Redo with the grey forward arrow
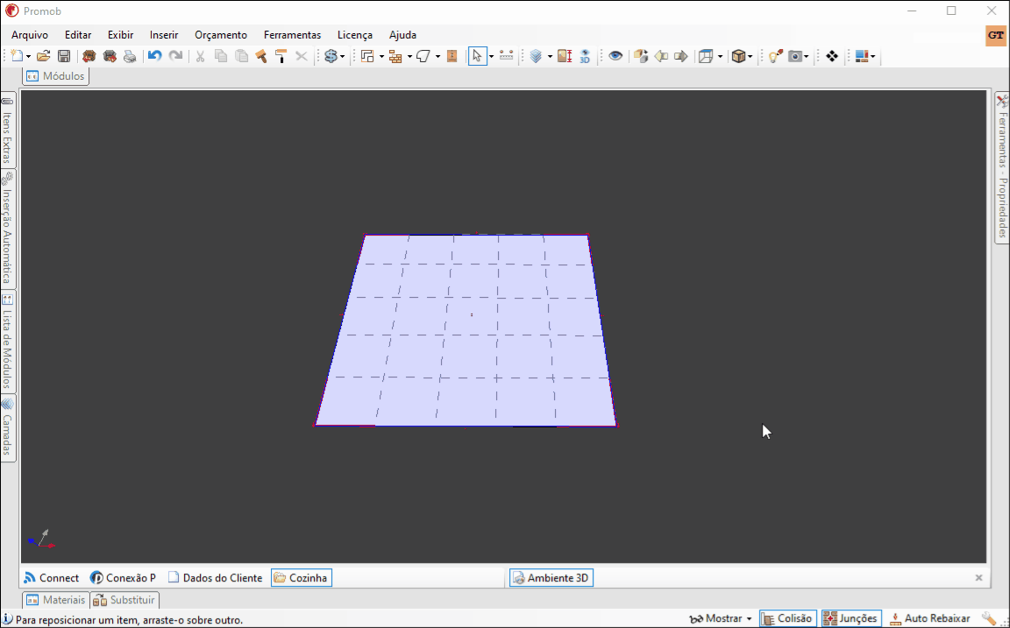Screen dimensions: 1010x628 [175, 56]
